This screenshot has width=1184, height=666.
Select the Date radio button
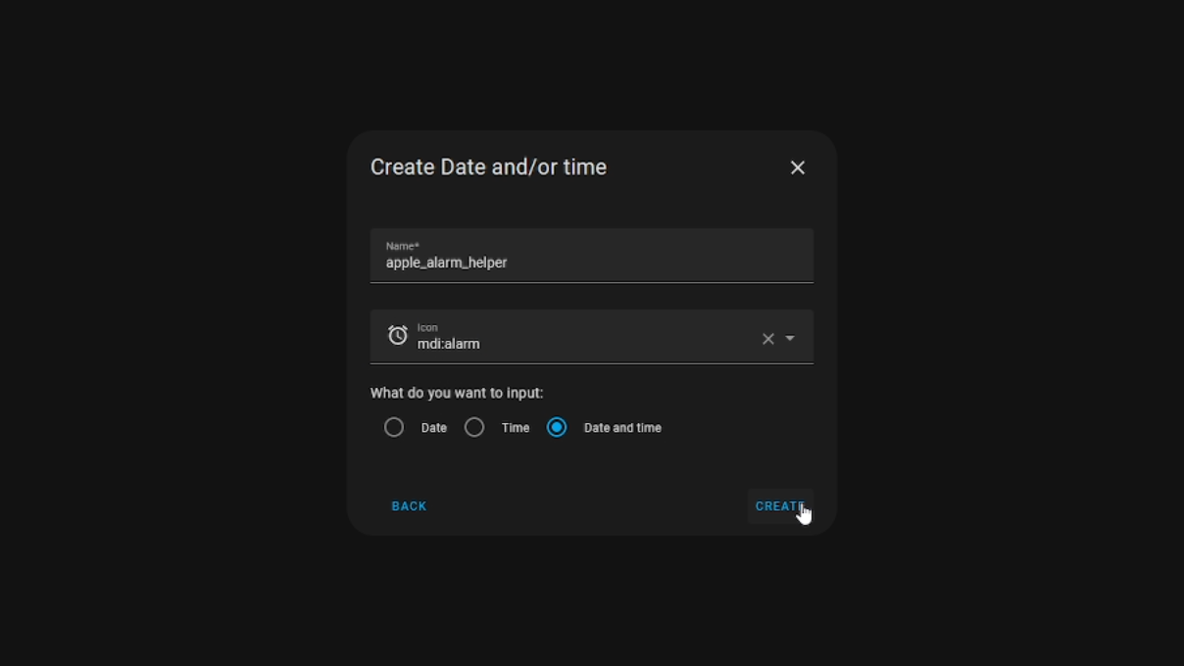pyautogui.click(x=394, y=427)
